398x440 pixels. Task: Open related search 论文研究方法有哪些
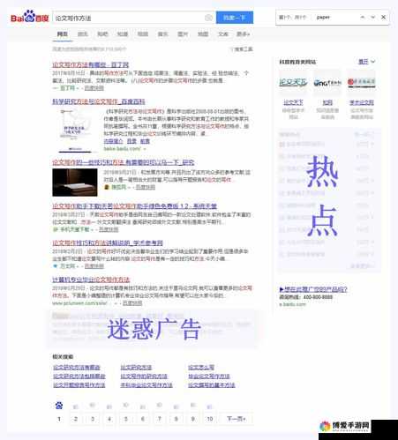77,368
